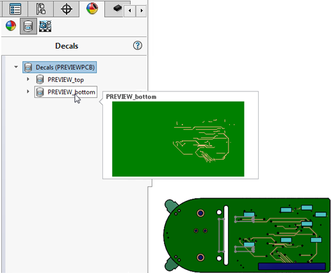Click the left tab scroll arrow

[x=129, y=10]
